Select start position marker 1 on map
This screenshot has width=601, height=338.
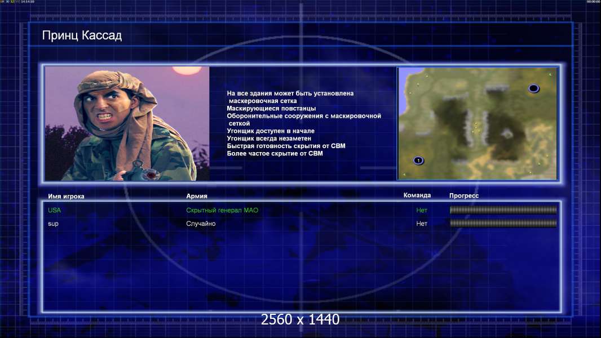[418, 161]
